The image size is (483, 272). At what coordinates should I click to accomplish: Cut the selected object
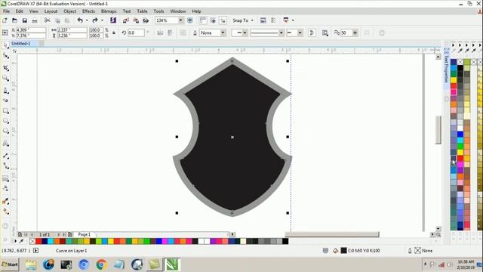tap(47, 20)
